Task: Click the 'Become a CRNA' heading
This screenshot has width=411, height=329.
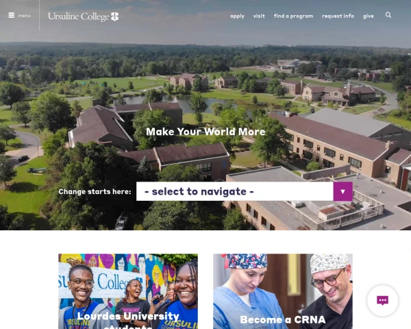Action: coord(283,319)
